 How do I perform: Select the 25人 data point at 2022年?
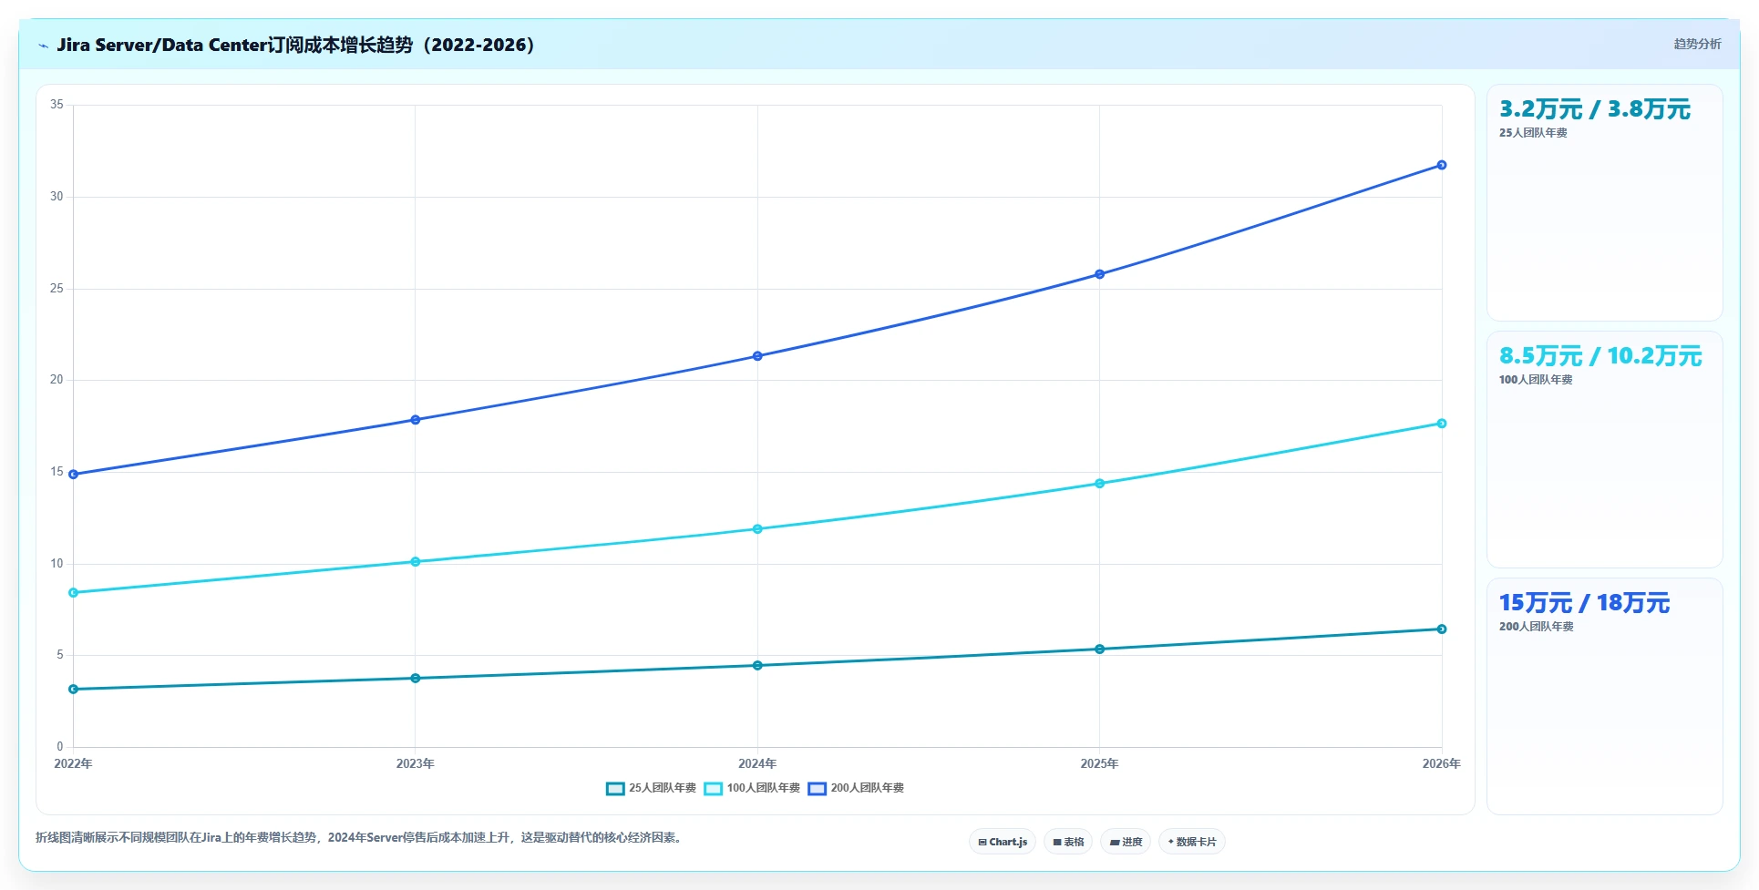pos(74,690)
